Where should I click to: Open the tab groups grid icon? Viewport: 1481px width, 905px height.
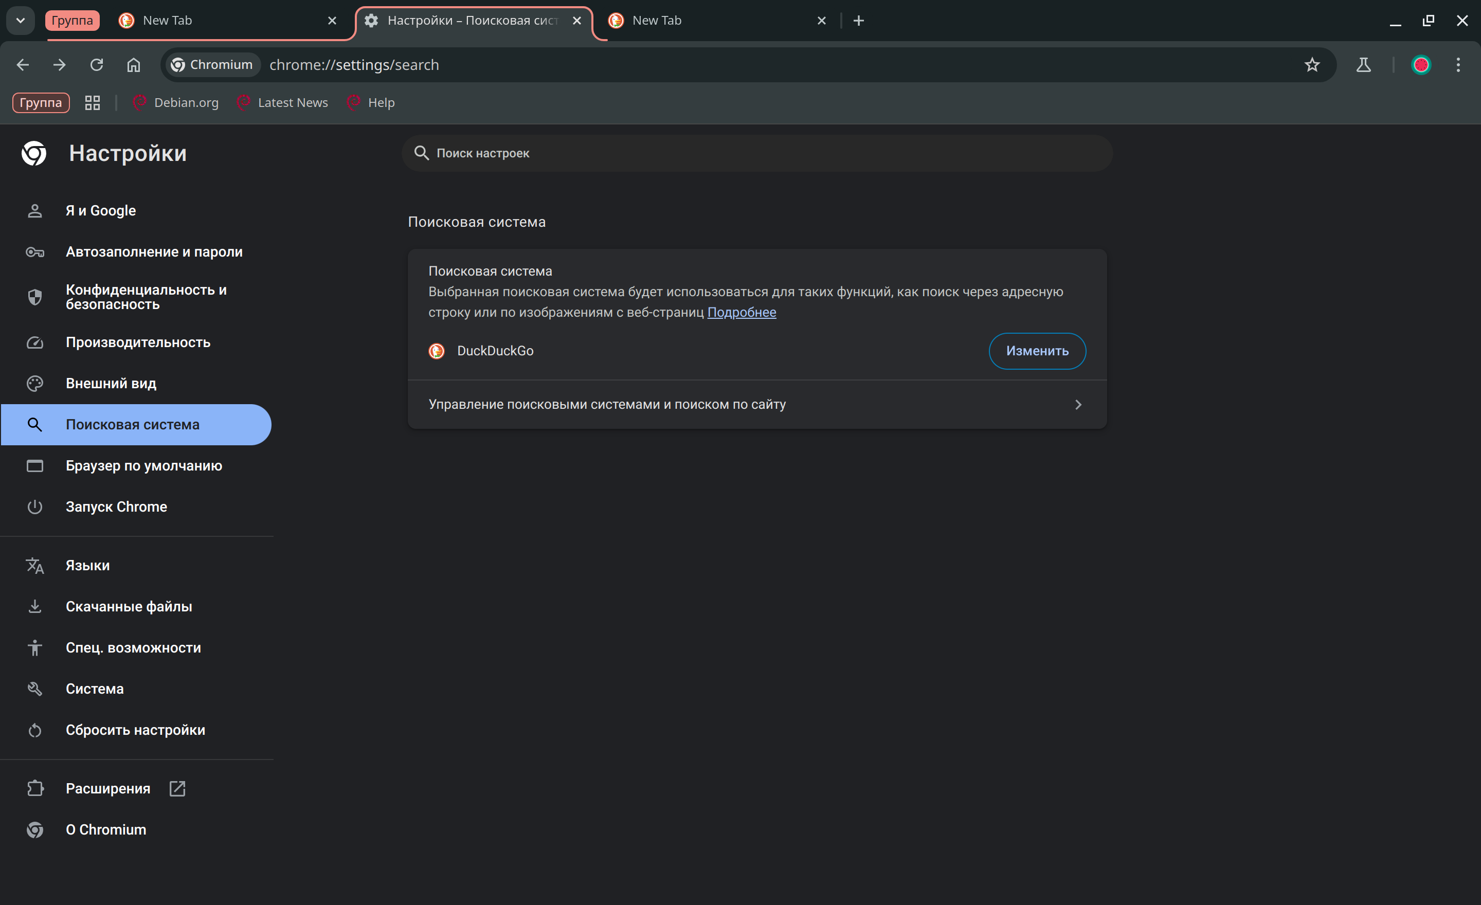click(x=92, y=103)
